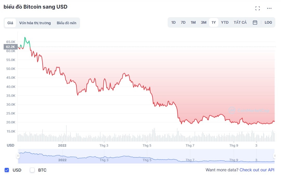Select the 1M range option
The height and width of the screenshot is (176, 281).
[x=193, y=22]
